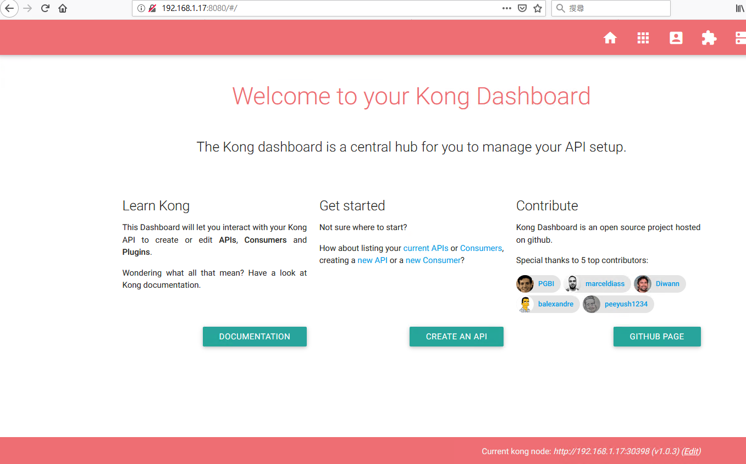Open peeyush1234 contributor name link

tap(626, 304)
